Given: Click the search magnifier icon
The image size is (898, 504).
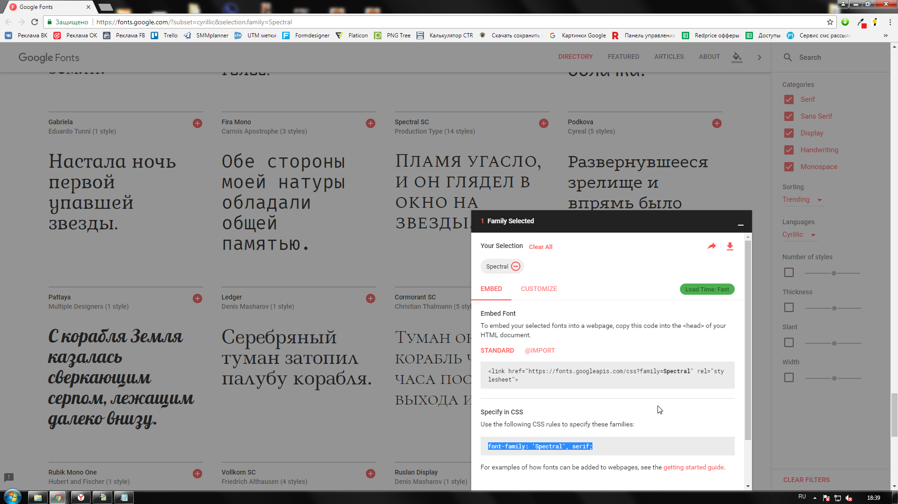Looking at the screenshot, I should (x=788, y=57).
